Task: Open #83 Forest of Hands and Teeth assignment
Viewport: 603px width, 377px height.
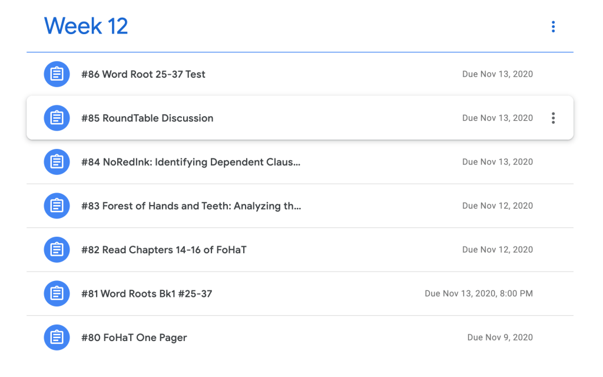Action: [x=191, y=206]
